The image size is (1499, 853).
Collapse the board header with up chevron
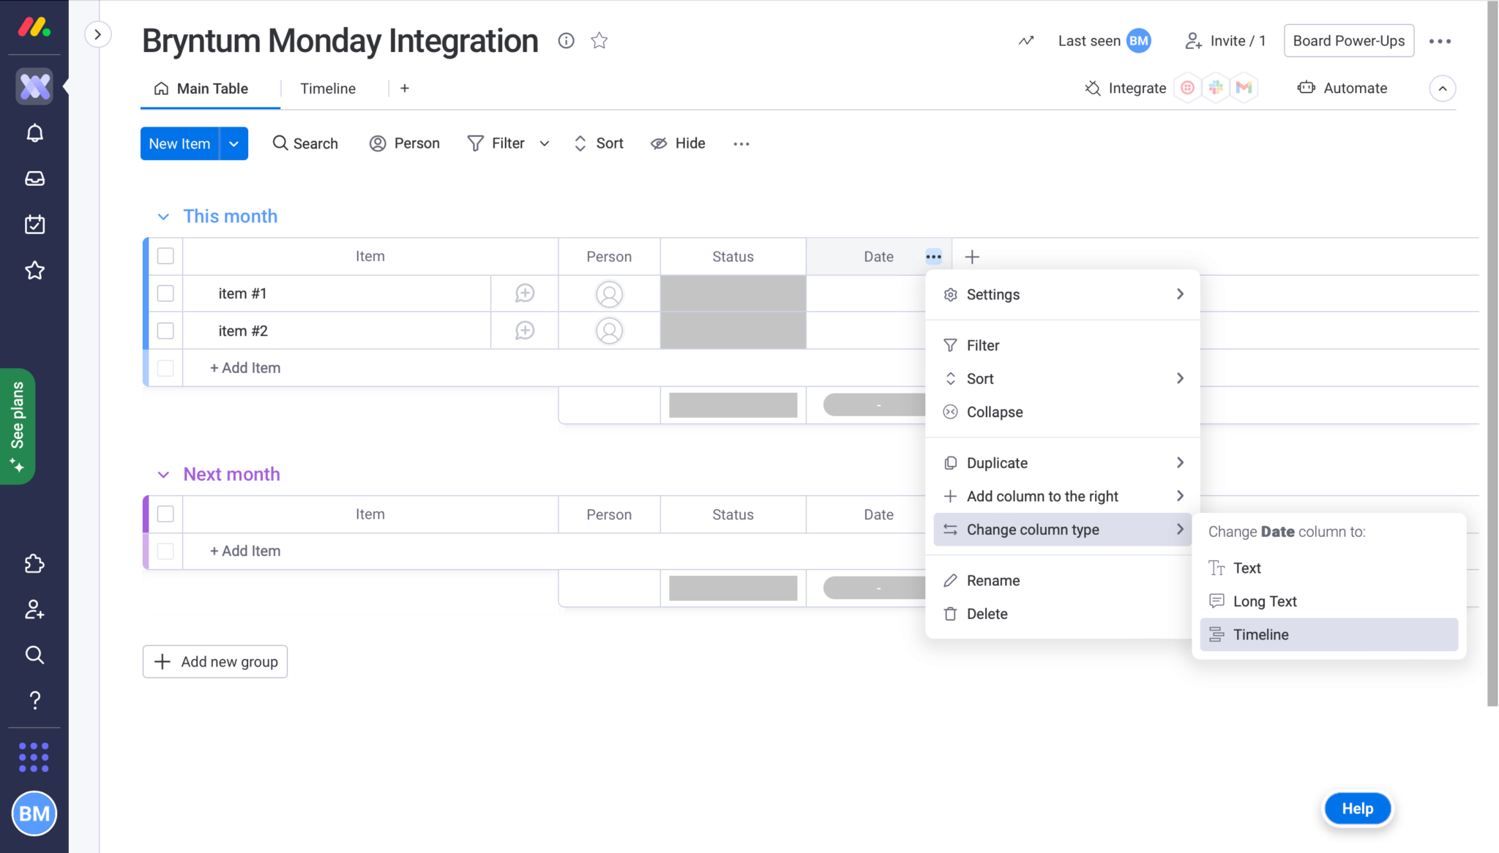pos(1442,89)
